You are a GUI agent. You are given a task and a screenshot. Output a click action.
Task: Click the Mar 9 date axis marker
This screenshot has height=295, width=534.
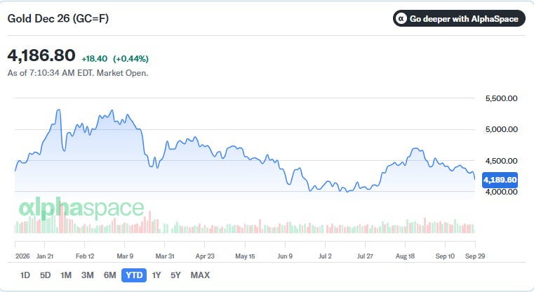tap(125, 256)
